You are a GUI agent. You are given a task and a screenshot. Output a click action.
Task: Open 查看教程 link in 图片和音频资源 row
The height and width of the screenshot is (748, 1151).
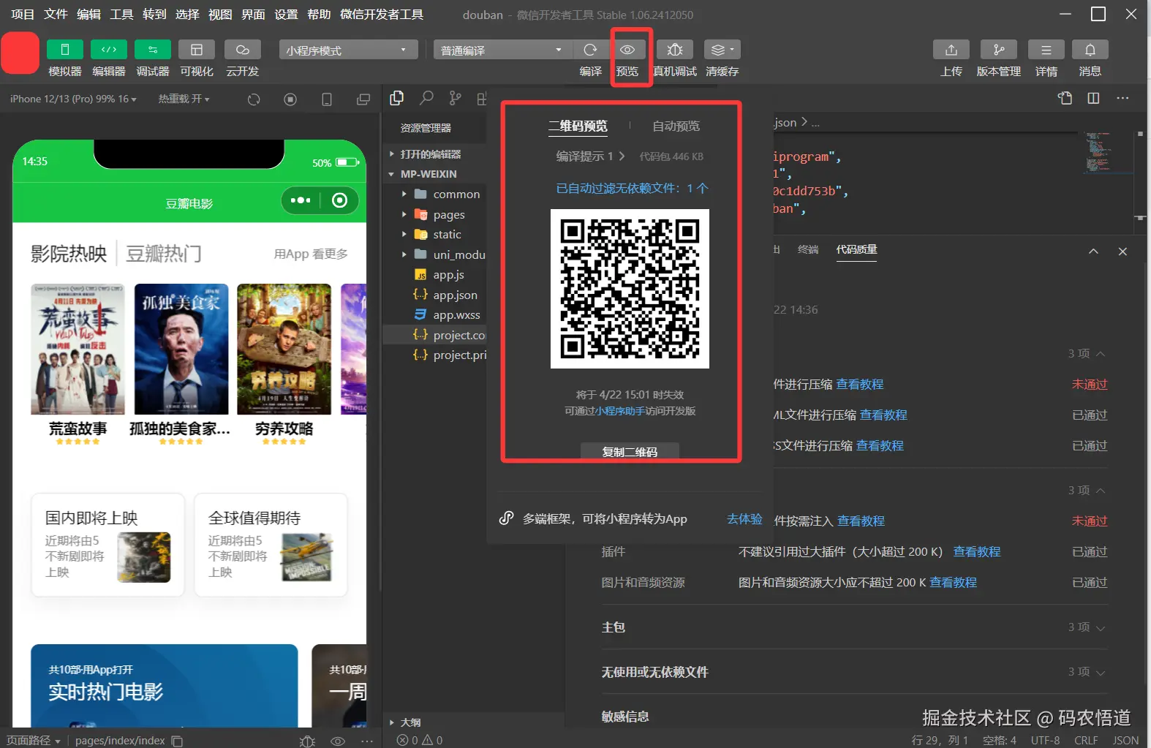pyautogui.click(x=953, y=583)
